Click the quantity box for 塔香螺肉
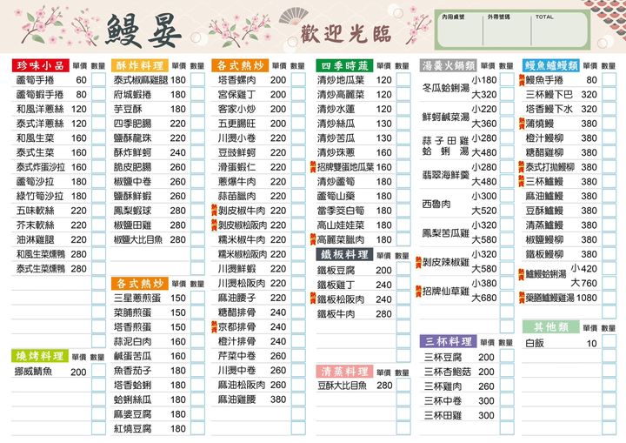Image resolution: width=626 pixels, height=443 pixels. 298,79
